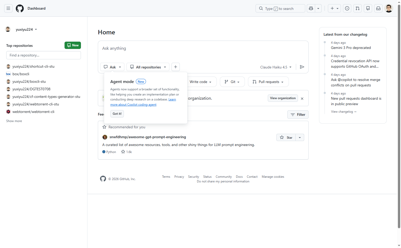The image size is (401, 248).
Task: Click the GitHub Octocat logo in header
Action: point(20,8)
